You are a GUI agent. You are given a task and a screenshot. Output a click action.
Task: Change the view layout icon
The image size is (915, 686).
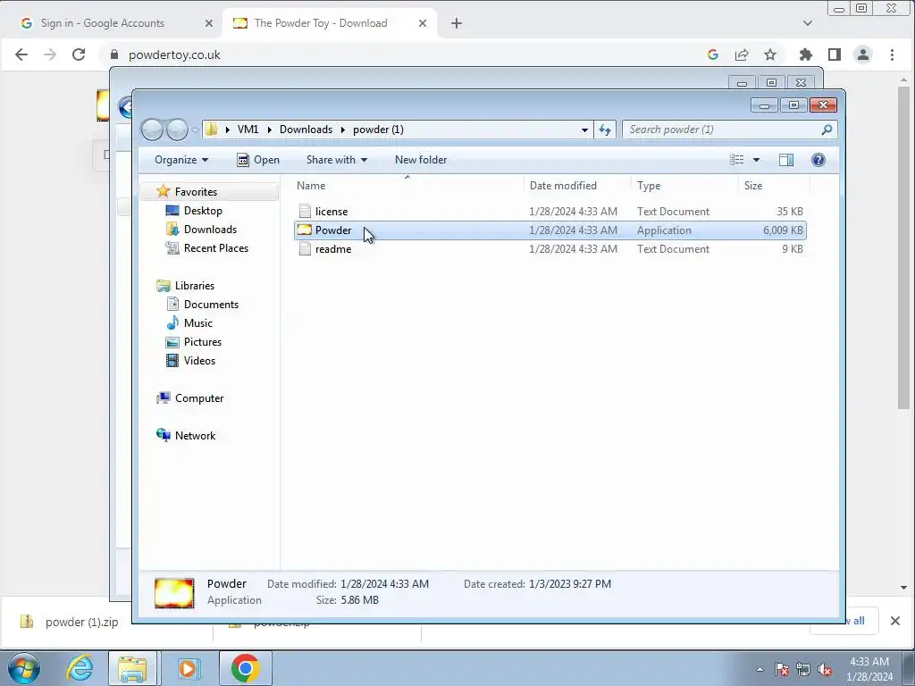737,160
